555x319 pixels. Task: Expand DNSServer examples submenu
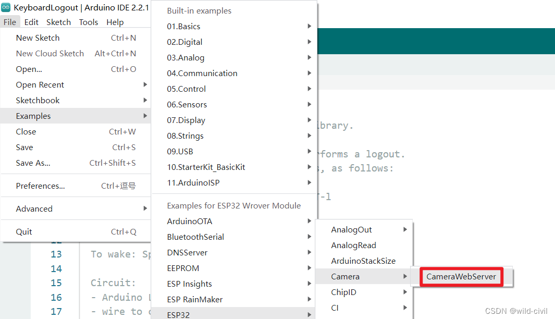pyautogui.click(x=234, y=252)
